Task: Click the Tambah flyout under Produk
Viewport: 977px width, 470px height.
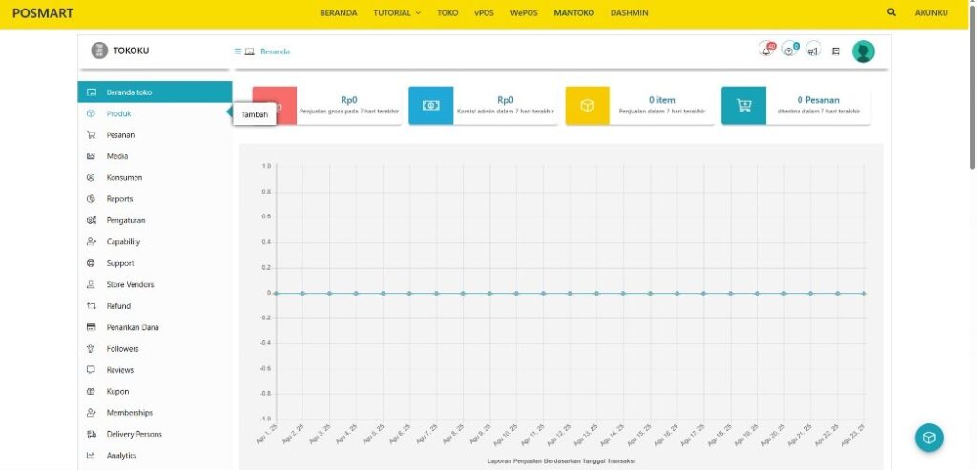Action: [255, 114]
